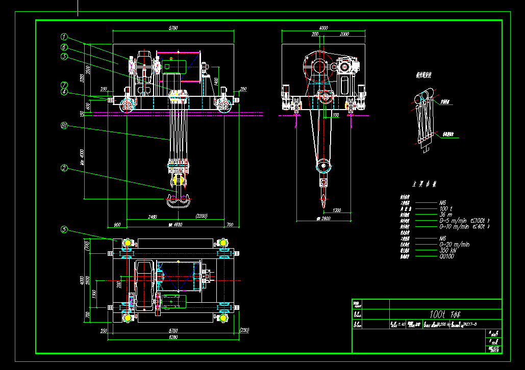Screen dimensions: 525x370
Task: Toggle the yellow top-left wheel marker in plan view
Action: [127, 244]
